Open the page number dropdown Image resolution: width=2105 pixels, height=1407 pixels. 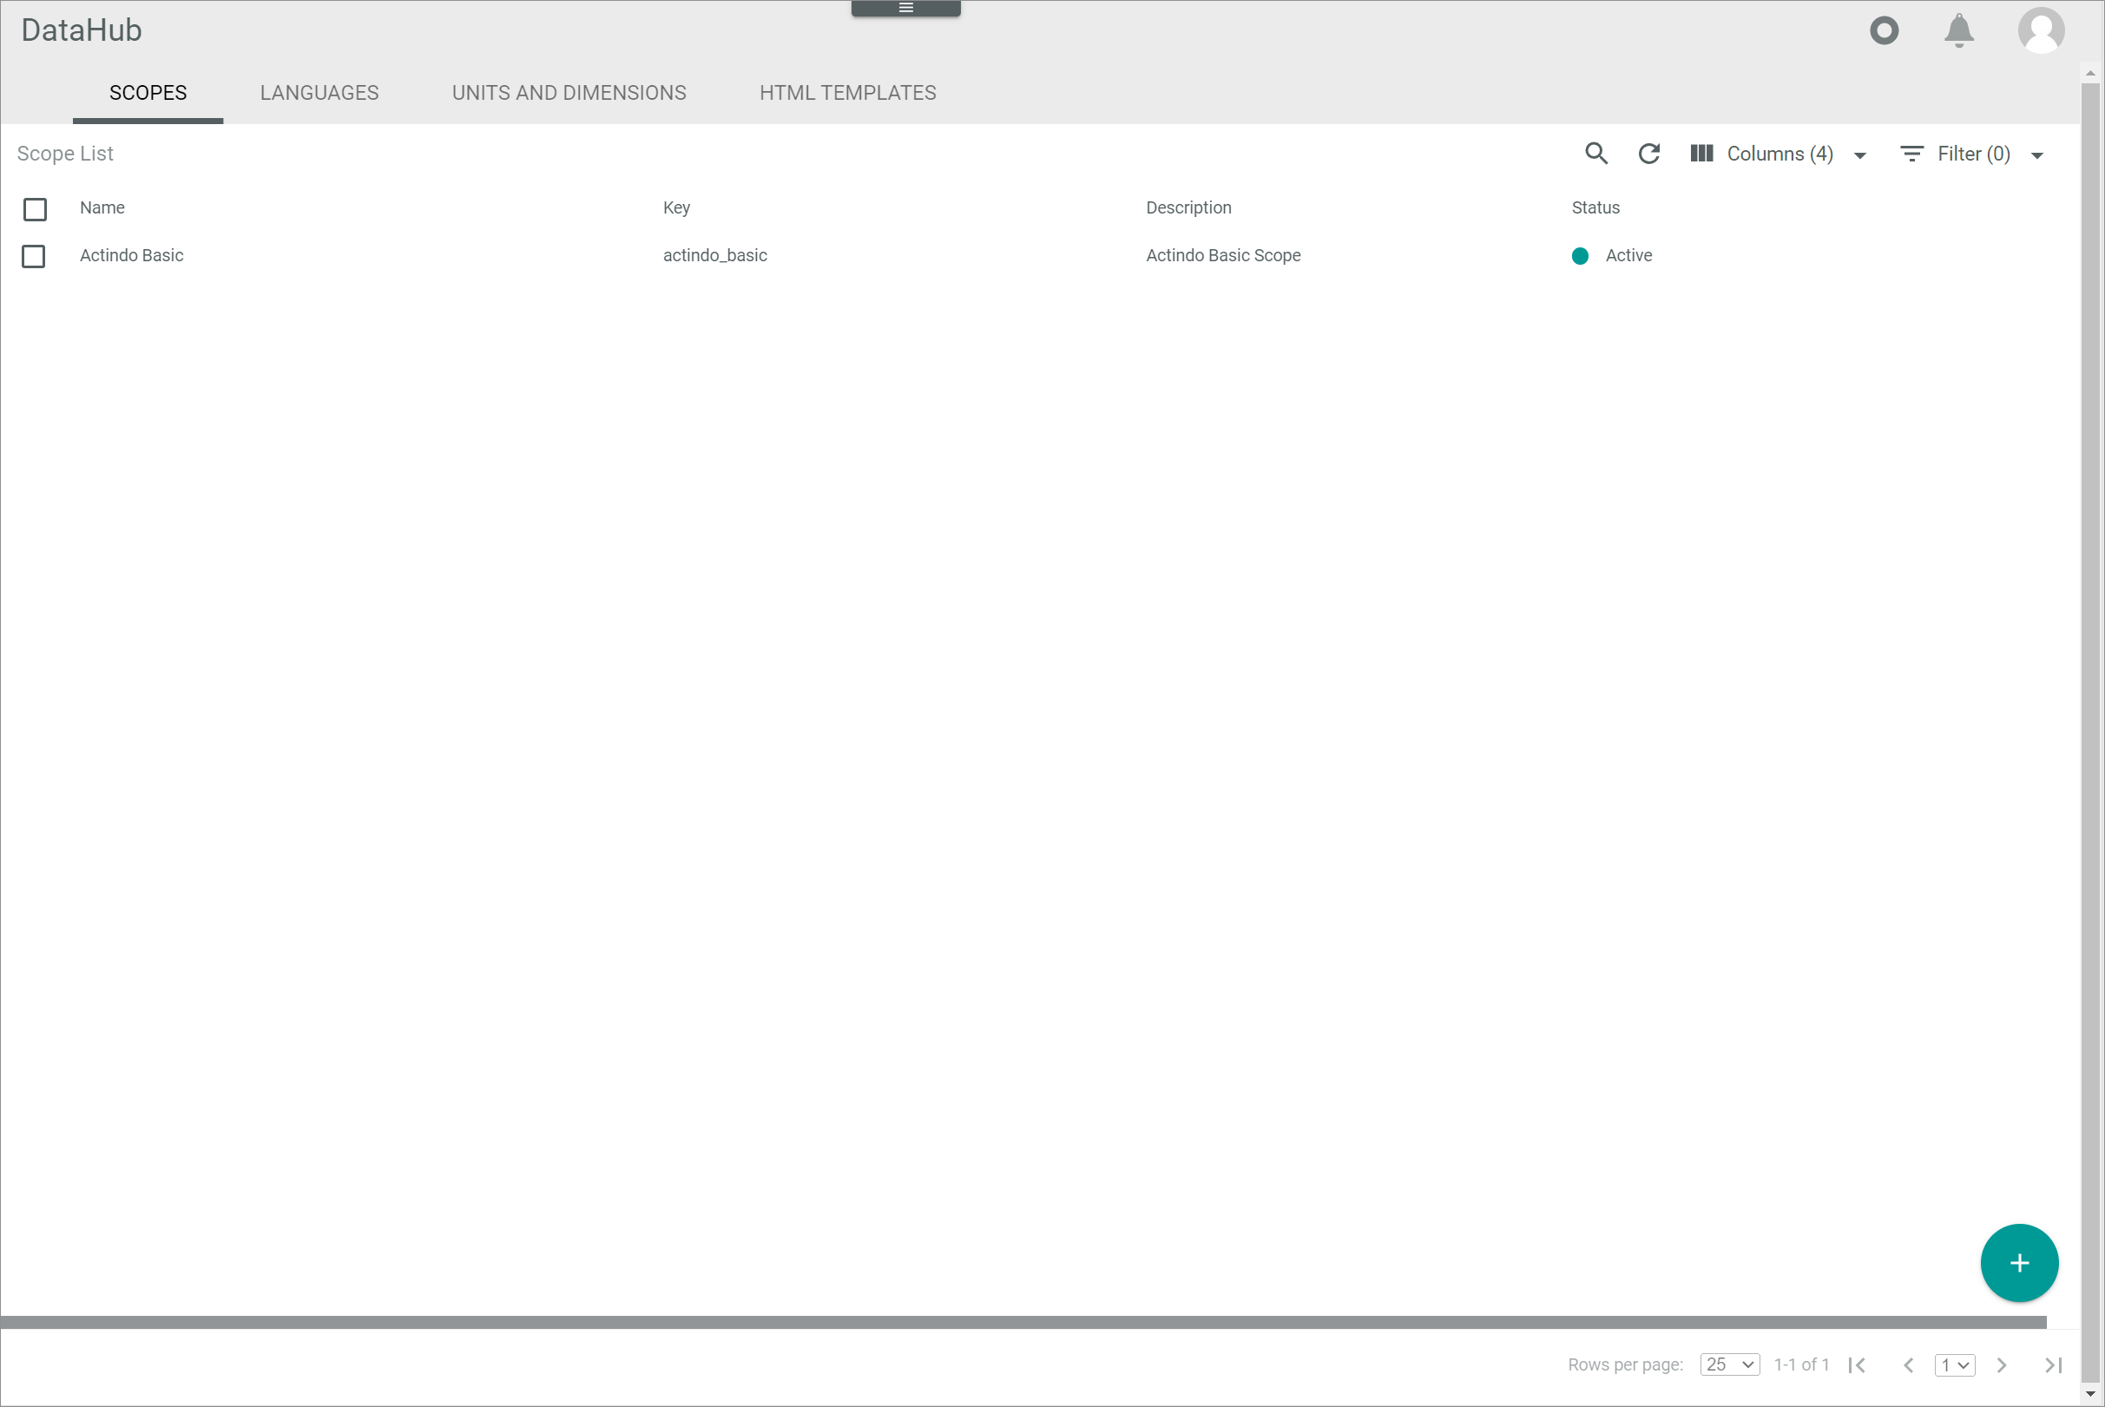[1955, 1364]
